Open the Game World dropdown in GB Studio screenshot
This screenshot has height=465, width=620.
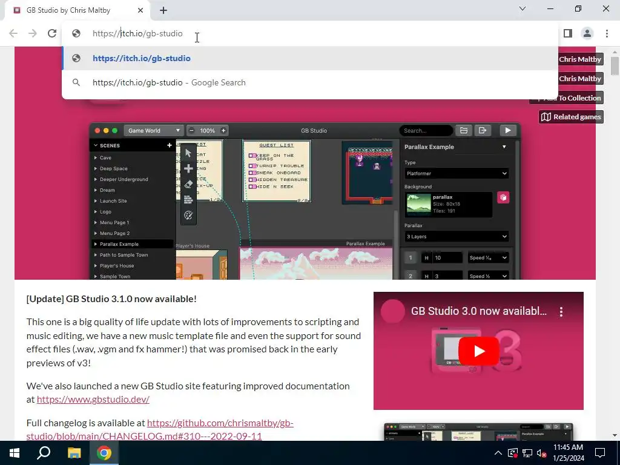153,131
